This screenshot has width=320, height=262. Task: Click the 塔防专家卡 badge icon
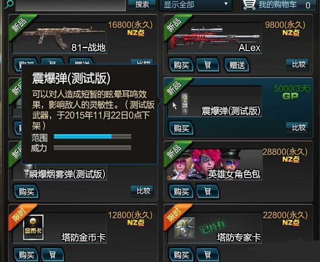[185, 228]
